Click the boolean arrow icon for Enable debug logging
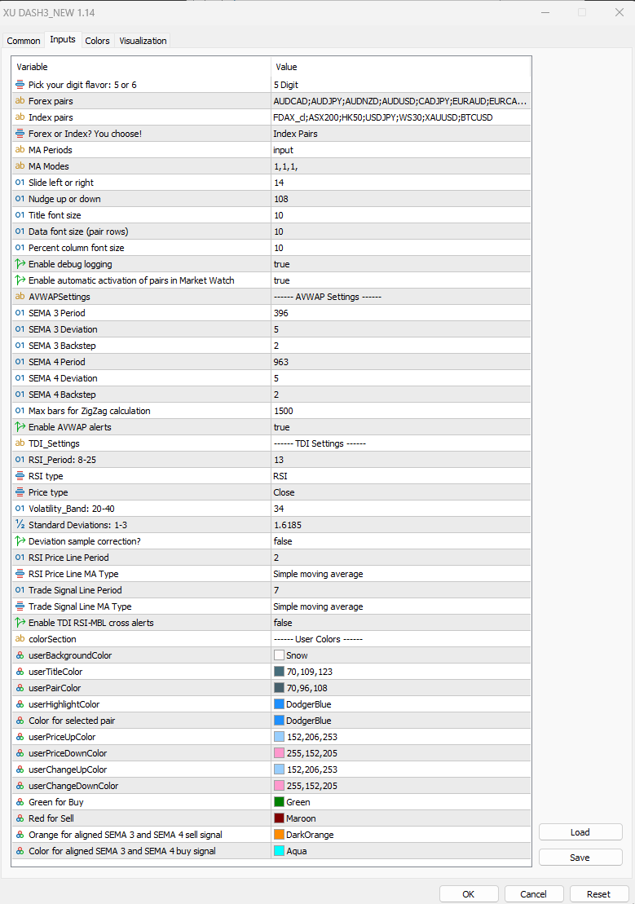This screenshot has height=904, width=635. pyautogui.click(x=20, y=264)
